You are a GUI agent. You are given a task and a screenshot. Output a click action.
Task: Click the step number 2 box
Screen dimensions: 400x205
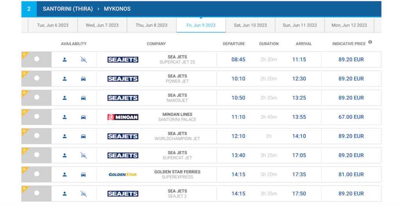click(x=29, y=9)
